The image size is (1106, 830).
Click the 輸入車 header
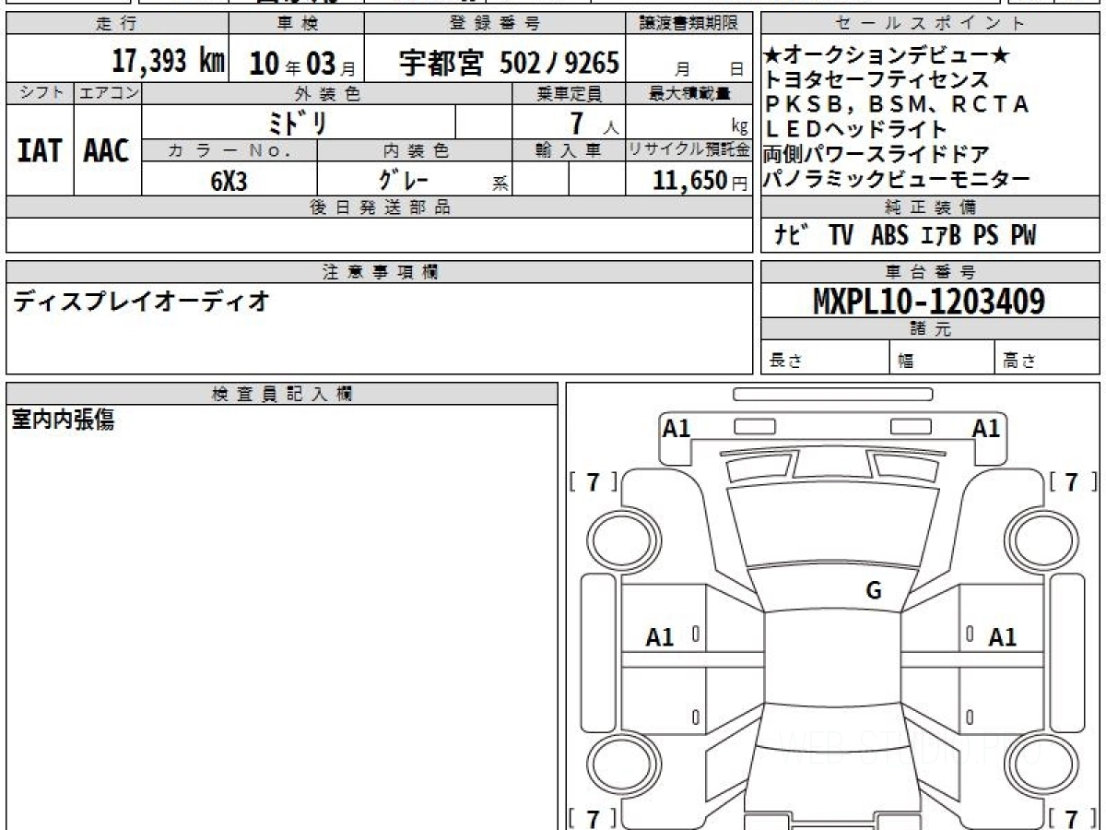coord(570,149)
